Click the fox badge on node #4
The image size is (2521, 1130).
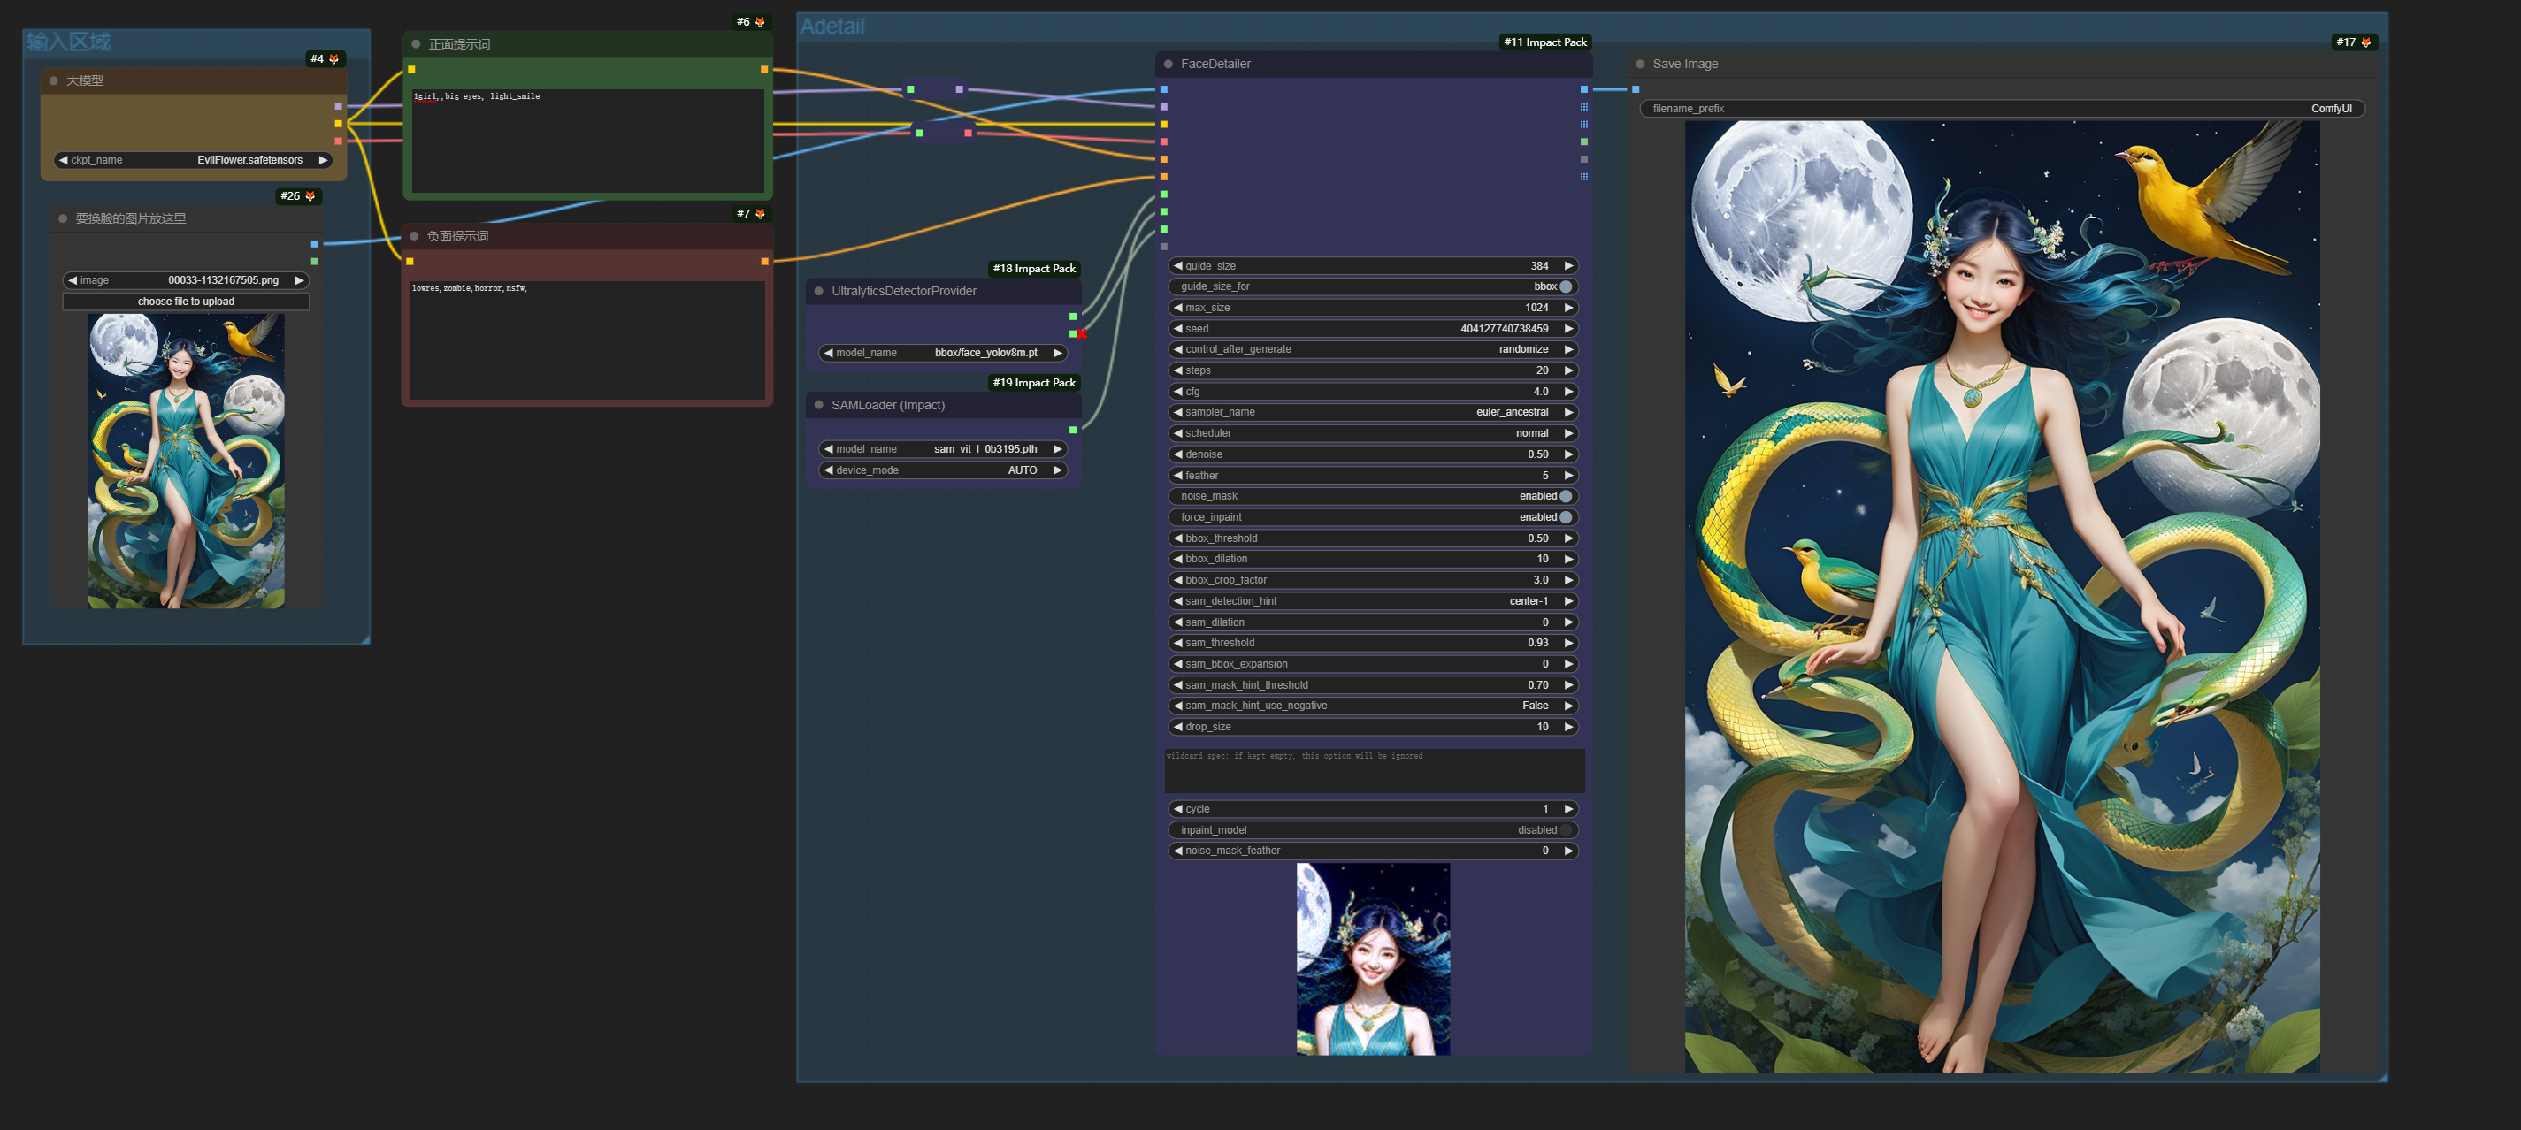333,59
